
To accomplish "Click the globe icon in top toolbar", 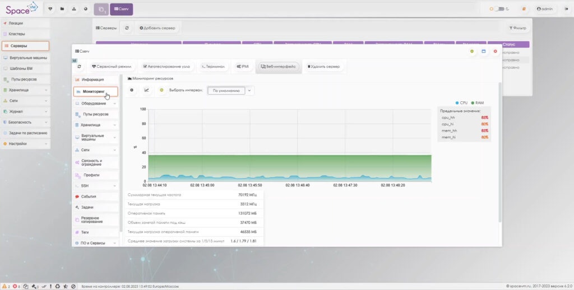I will (x=85, y=9).
